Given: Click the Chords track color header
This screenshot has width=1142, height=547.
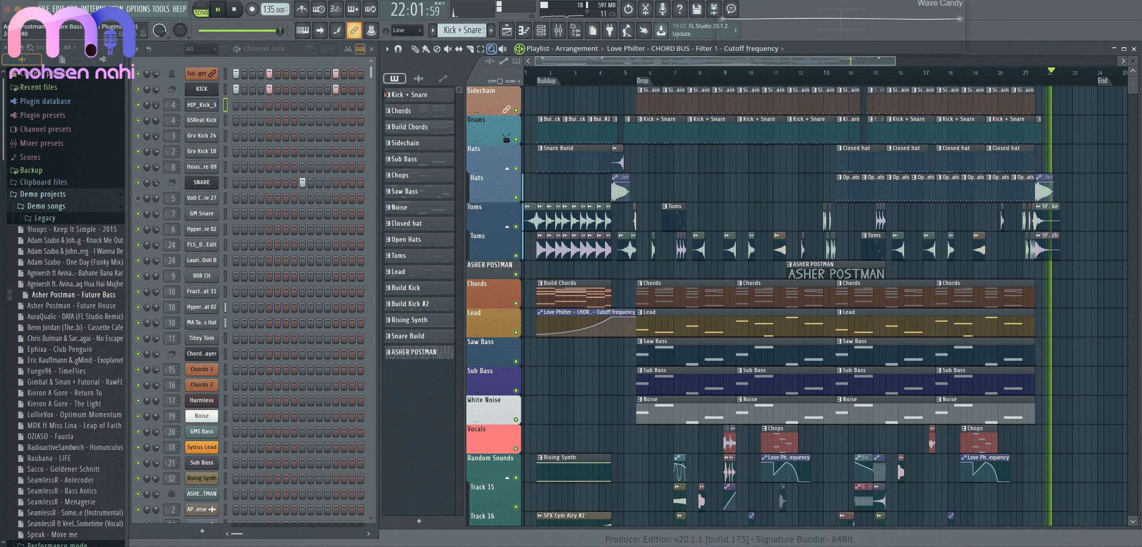Looking at the screenshot, I should pyautogui.click(x=493, y=294).
